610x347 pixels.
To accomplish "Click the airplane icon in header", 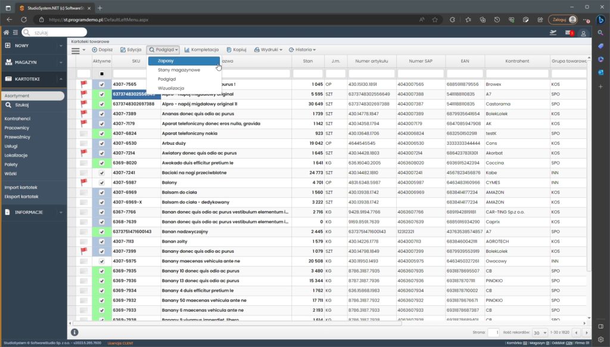I will 553,33.
